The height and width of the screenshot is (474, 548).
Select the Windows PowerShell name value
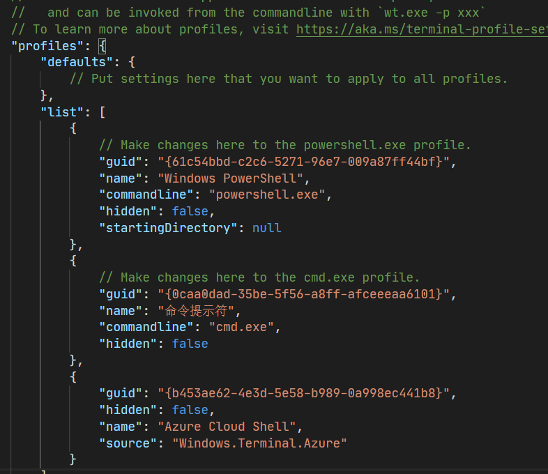click(230, 178)
